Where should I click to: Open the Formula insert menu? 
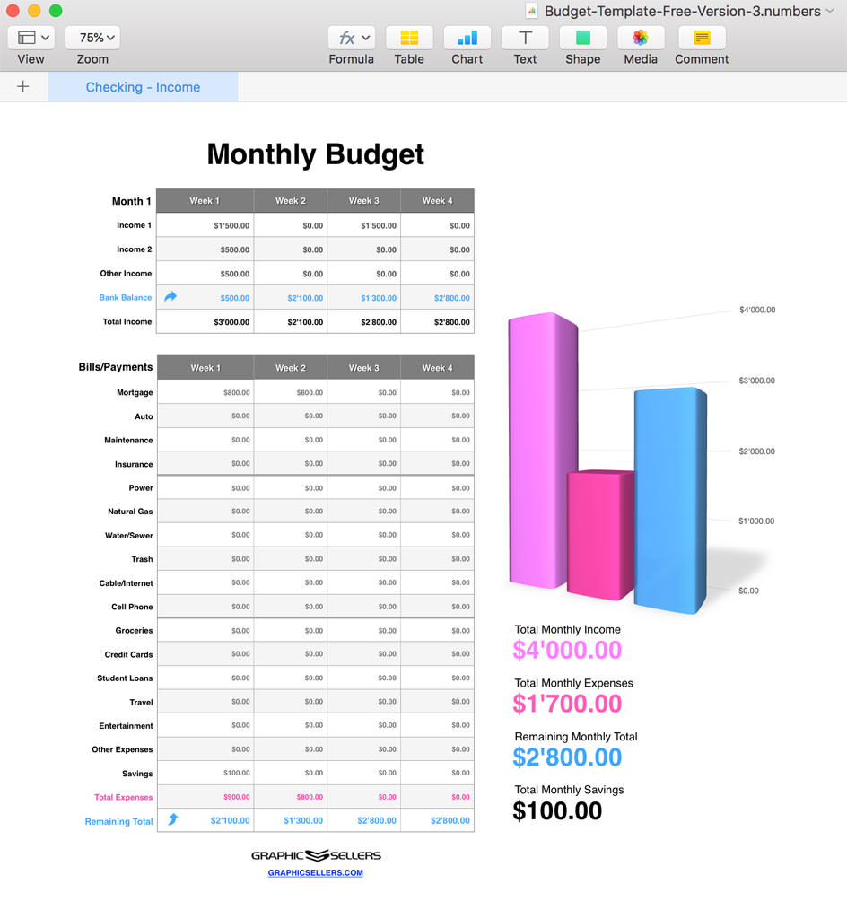351,38
